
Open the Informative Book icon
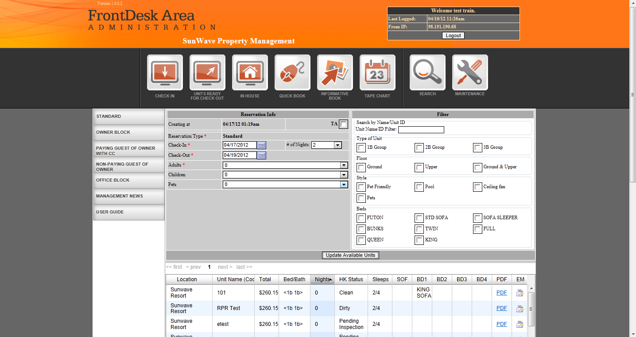335,73
